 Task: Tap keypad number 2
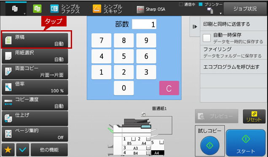[x=124, y=72]
